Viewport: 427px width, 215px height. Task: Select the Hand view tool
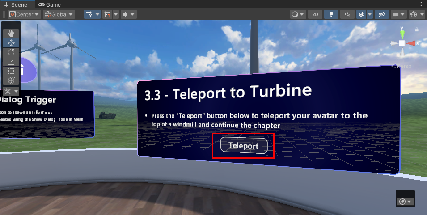(11, 34)
